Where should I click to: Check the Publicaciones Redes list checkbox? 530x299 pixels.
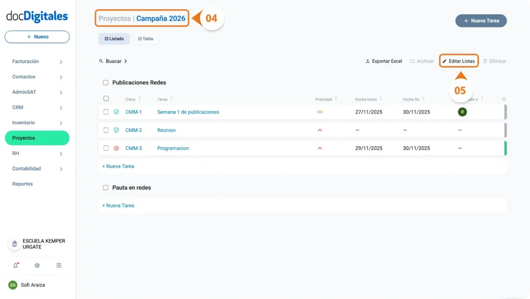106,82
